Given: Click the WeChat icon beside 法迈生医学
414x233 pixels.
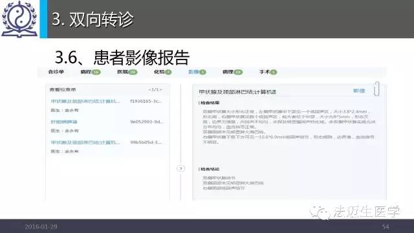Looking at the screenshot, I should pyautogui.click(x=320, y=212).
